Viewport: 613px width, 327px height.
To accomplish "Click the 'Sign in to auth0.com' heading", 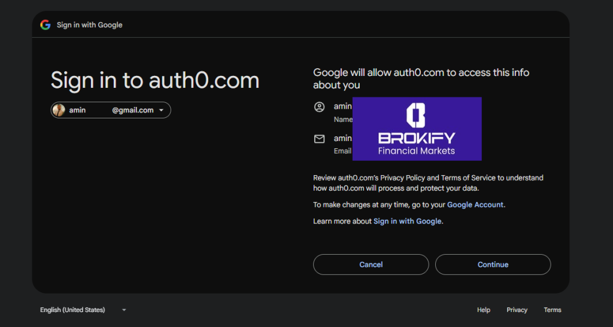I will coord(154,81).
